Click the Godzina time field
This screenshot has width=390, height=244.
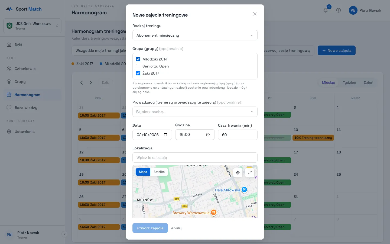coord(195,134)
